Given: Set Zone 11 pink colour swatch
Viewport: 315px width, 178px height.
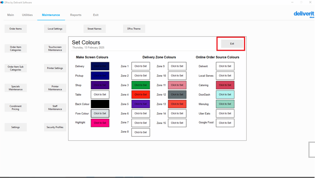Looking at the screenshot, I should tap(177, 85).
